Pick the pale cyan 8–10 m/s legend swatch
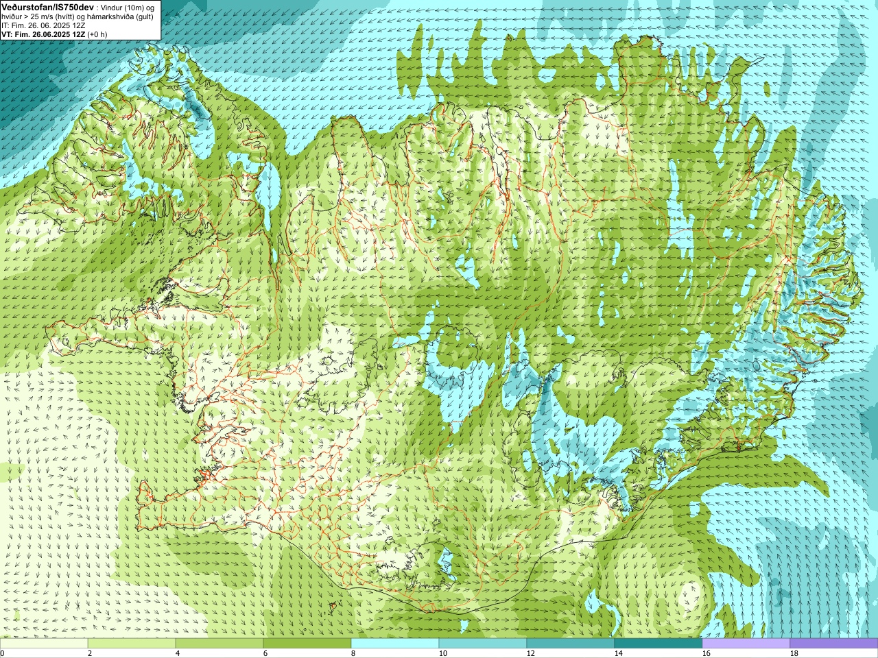The height and width of the screenshot is (658, 878). tap(395, 644)
